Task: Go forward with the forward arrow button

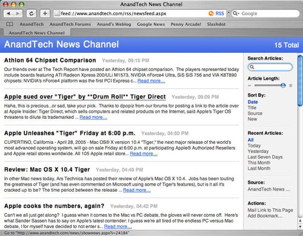Action: [x=18, y=13]
